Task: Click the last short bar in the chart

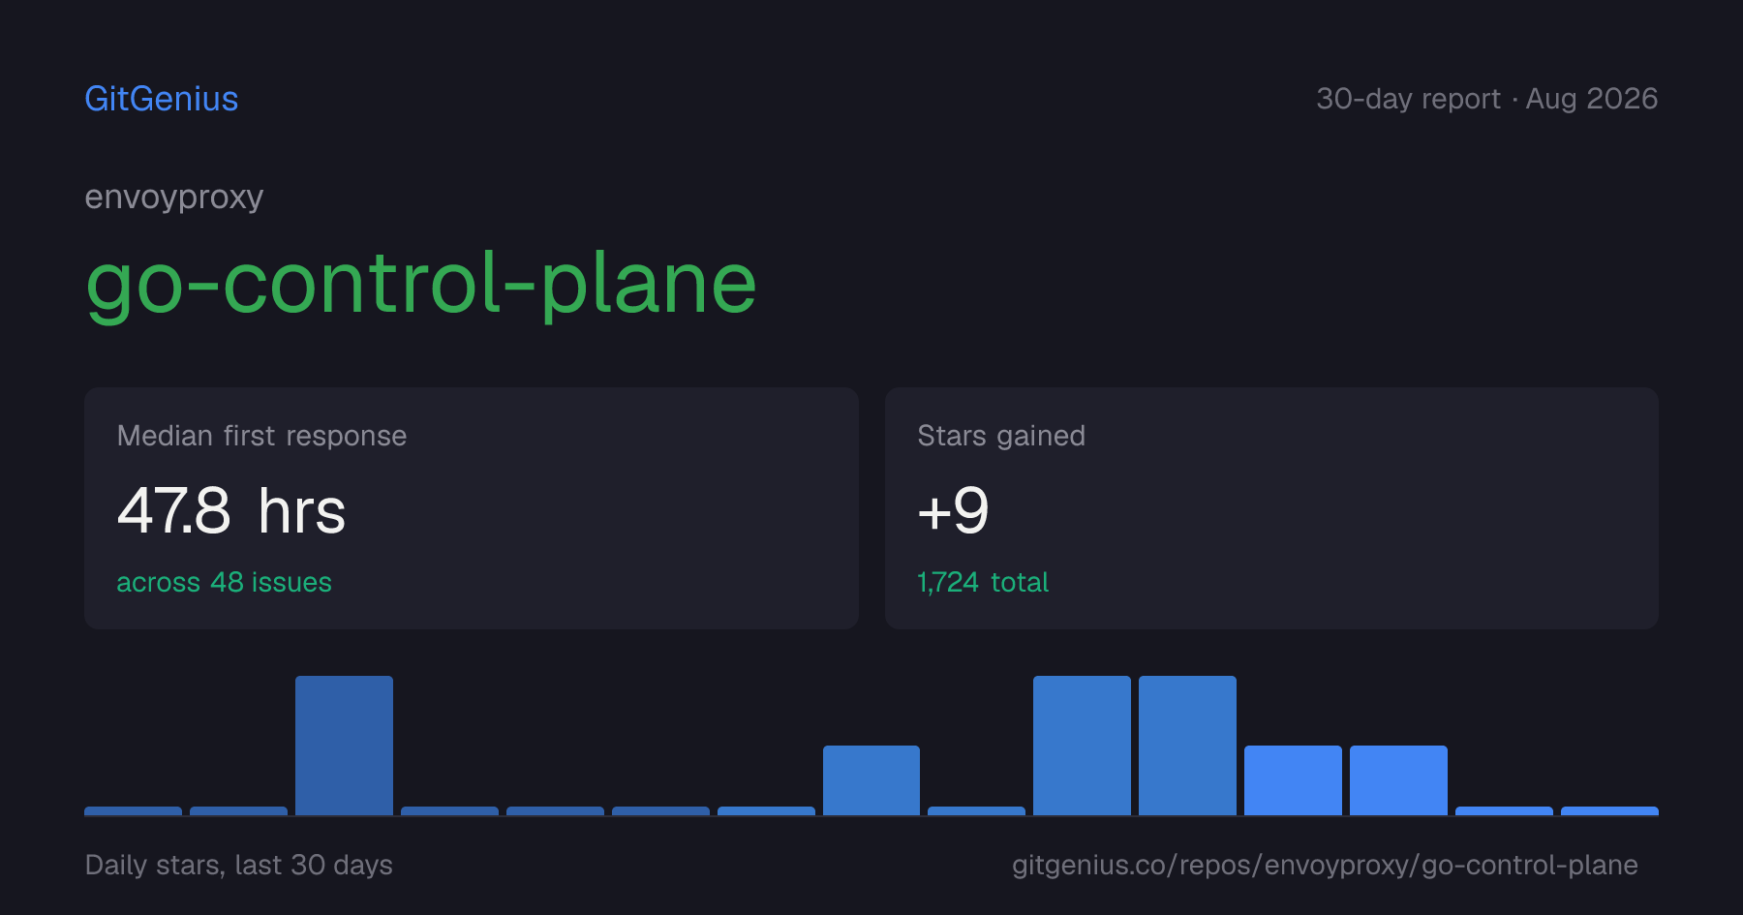Action: click(1609, 811)
